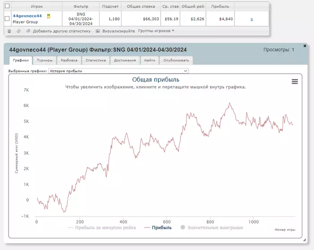Open the chart hamburger menu
Screen dimensions: 314x250
(x=295, y=82)
